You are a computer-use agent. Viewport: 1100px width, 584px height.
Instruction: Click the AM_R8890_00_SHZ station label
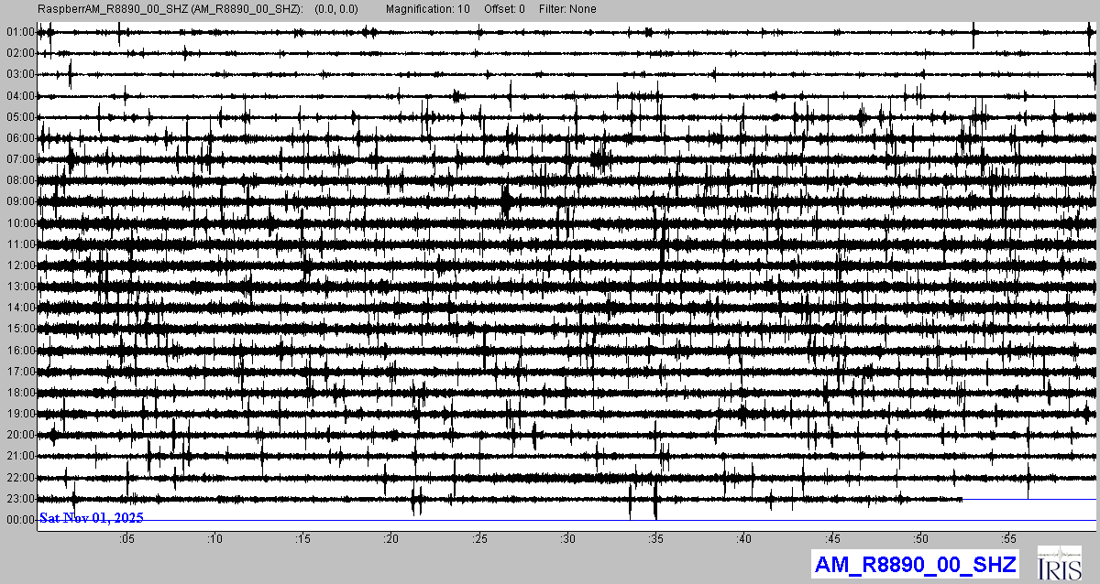point(915,565)
